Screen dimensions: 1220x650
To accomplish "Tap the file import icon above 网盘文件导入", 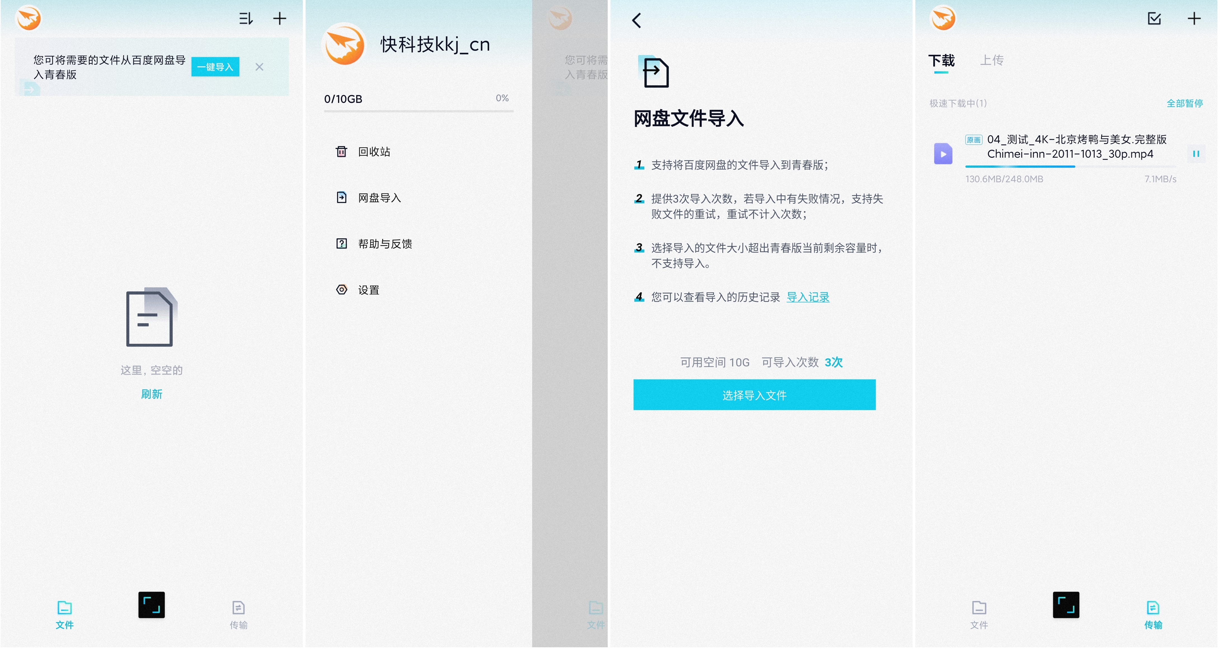I will coord(654,72).
